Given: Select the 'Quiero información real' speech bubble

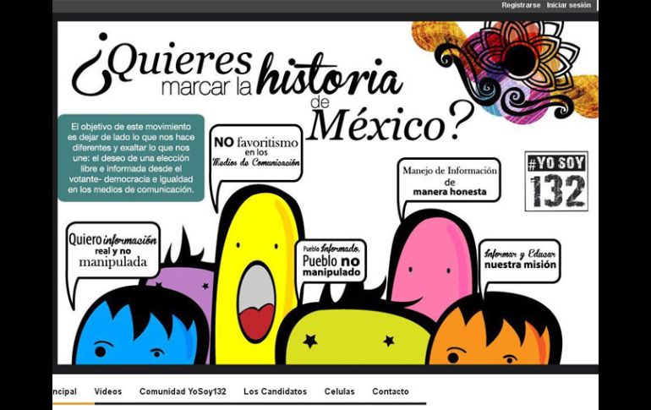Looking at the screenshot, I should click(113, 250).
